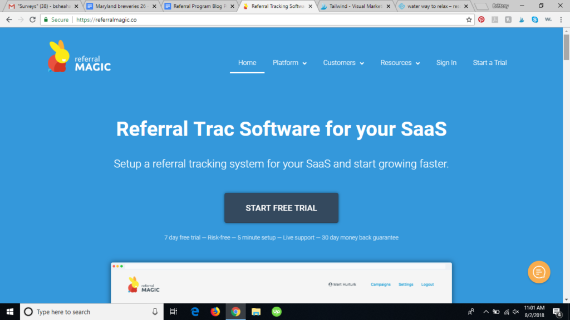
Task: Open the Resources dropdown menu
Action: 400,63
